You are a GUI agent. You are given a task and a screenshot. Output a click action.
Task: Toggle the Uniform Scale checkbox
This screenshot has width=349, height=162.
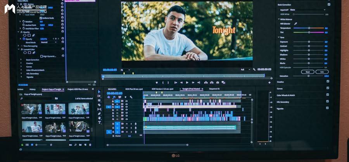coord(40,18)
